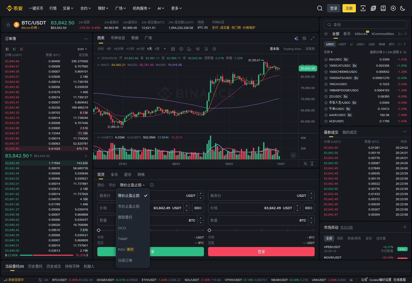
Task: Switch to the 深度图 chart view
Action: click(310, 49)
